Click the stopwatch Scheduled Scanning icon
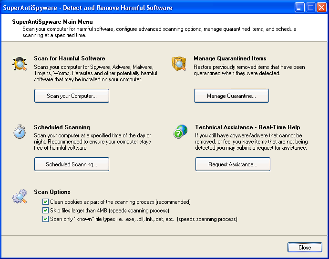Image resolution: width=329 pixels, height=259 pixels. (x=20, y=132)
